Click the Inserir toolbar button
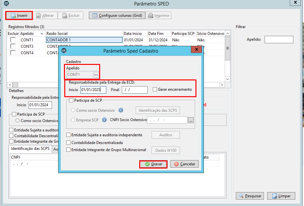Screen dimensions: 304x206 [19, 15]
